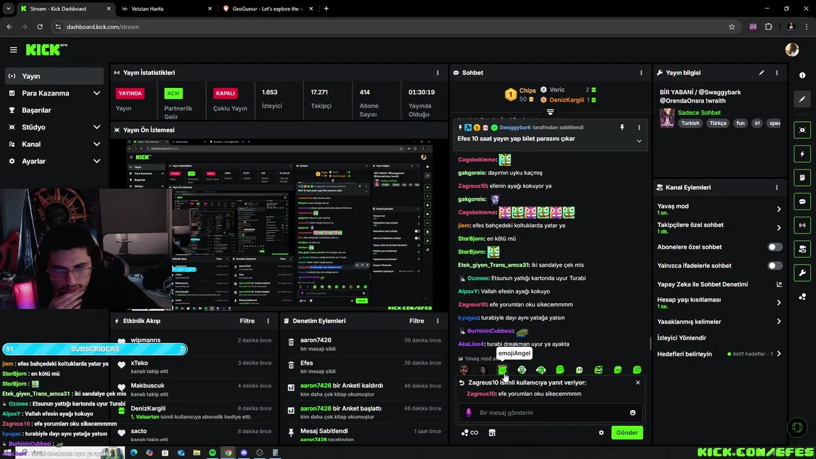Click the KAPALI multi-stream badge
This screenshot has height=459, width=816.
click(x=225, y=93)
